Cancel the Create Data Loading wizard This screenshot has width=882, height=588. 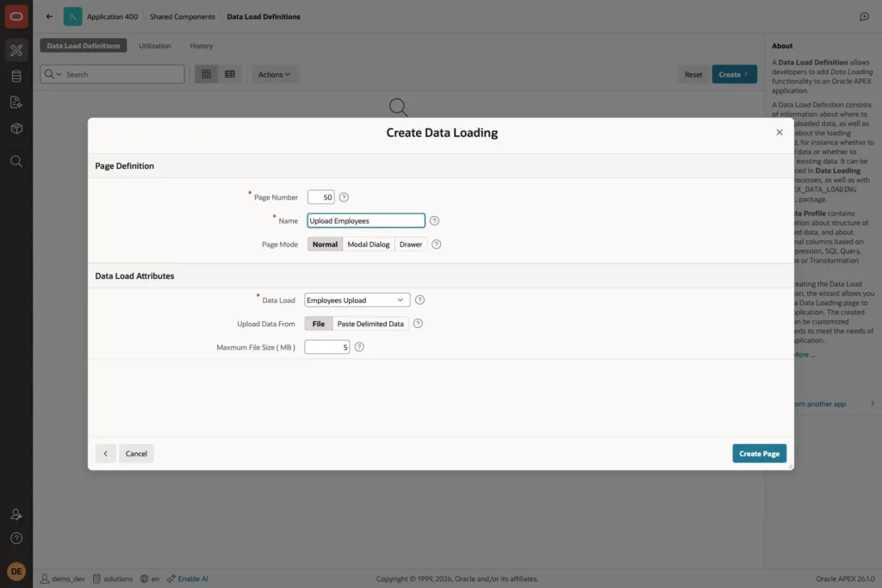click(x=136, y=454)
